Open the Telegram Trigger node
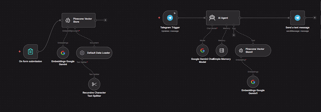This screenshot has width=321, height=112. pos(170,18)
